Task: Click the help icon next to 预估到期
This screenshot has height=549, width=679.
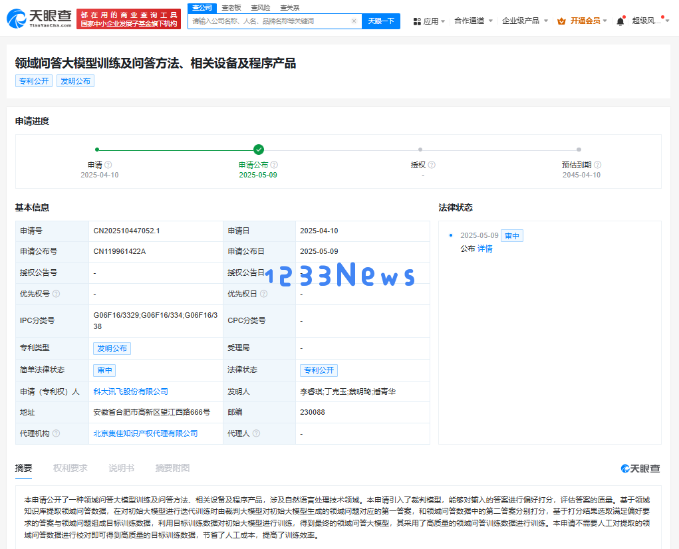Action: point(598,165)
